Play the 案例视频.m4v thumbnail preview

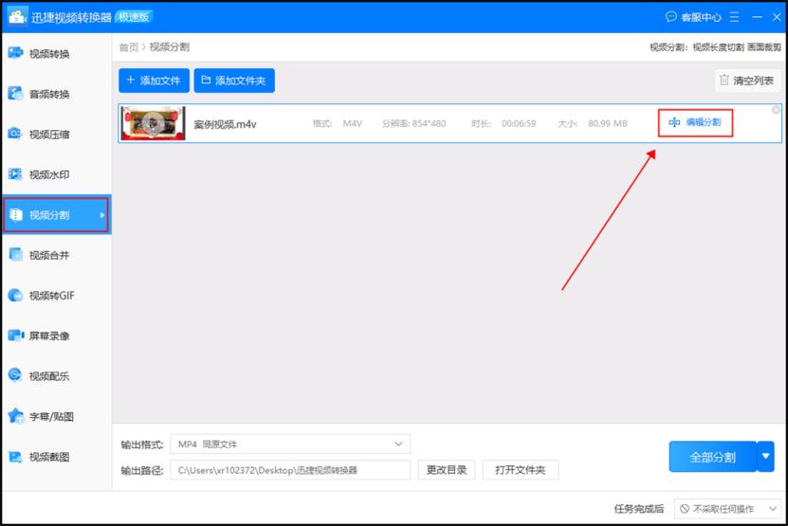tap(153, 123)
